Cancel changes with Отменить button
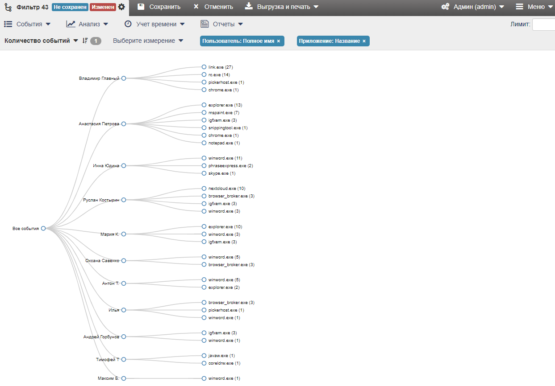Viewport: 555px width, 386px height. tap(213, 7)
